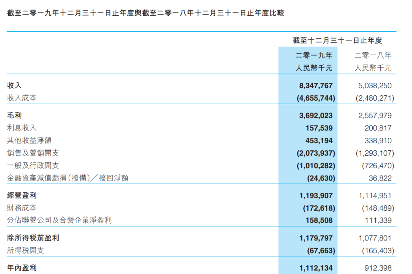The width and height of the screenshot is (412, 274).
Task: Select the header 截至十二月三十一日止年度
Action: coord(337,40)
